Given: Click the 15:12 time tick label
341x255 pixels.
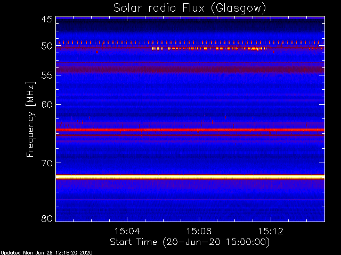Looking at the screenshot, I should coord(271,231).
